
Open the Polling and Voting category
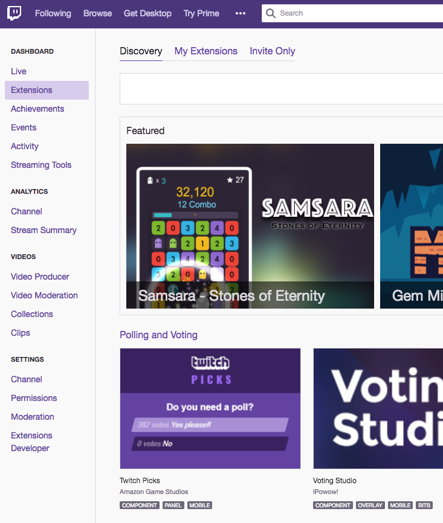coord(158,335)
